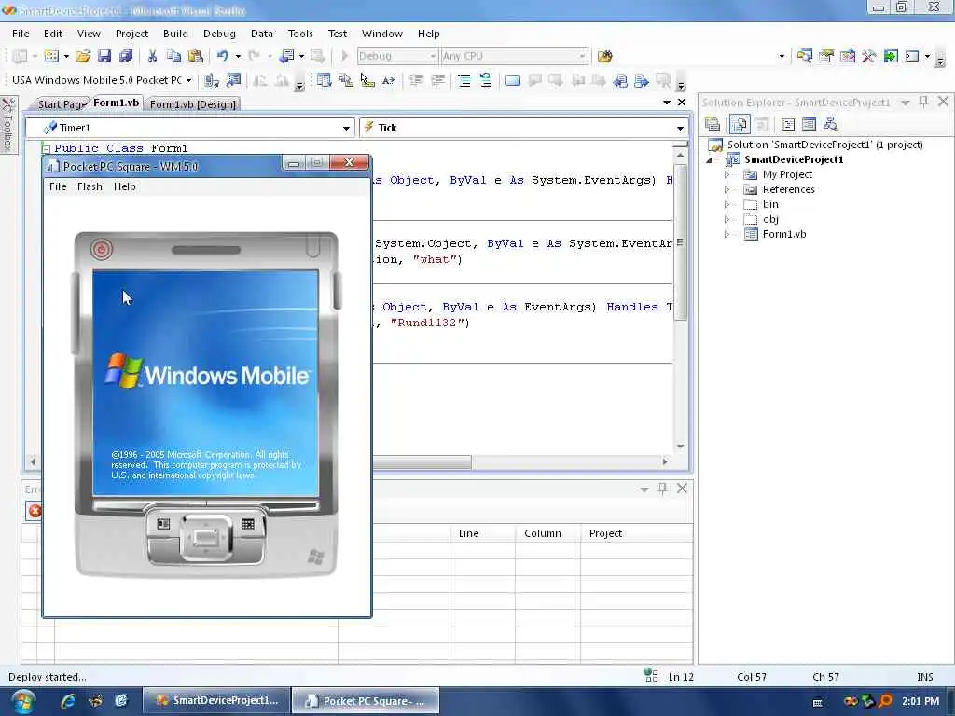Switch to SmartDeviceProject1 taskbar button
Screen dimensions: 955x716
tap(216, 701)
